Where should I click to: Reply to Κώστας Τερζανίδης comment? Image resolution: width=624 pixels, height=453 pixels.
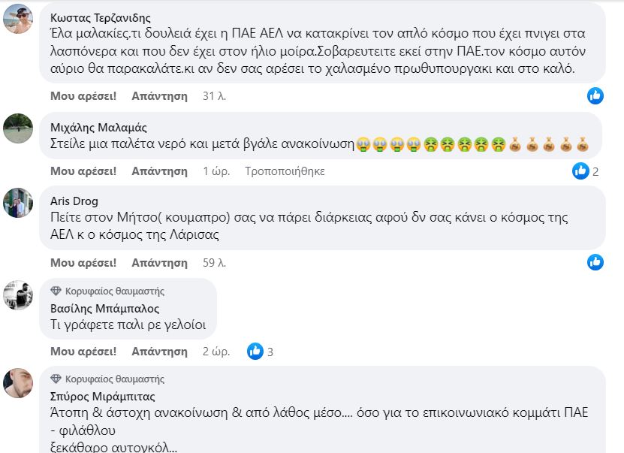pyautogui.click(x=159, y=96)
